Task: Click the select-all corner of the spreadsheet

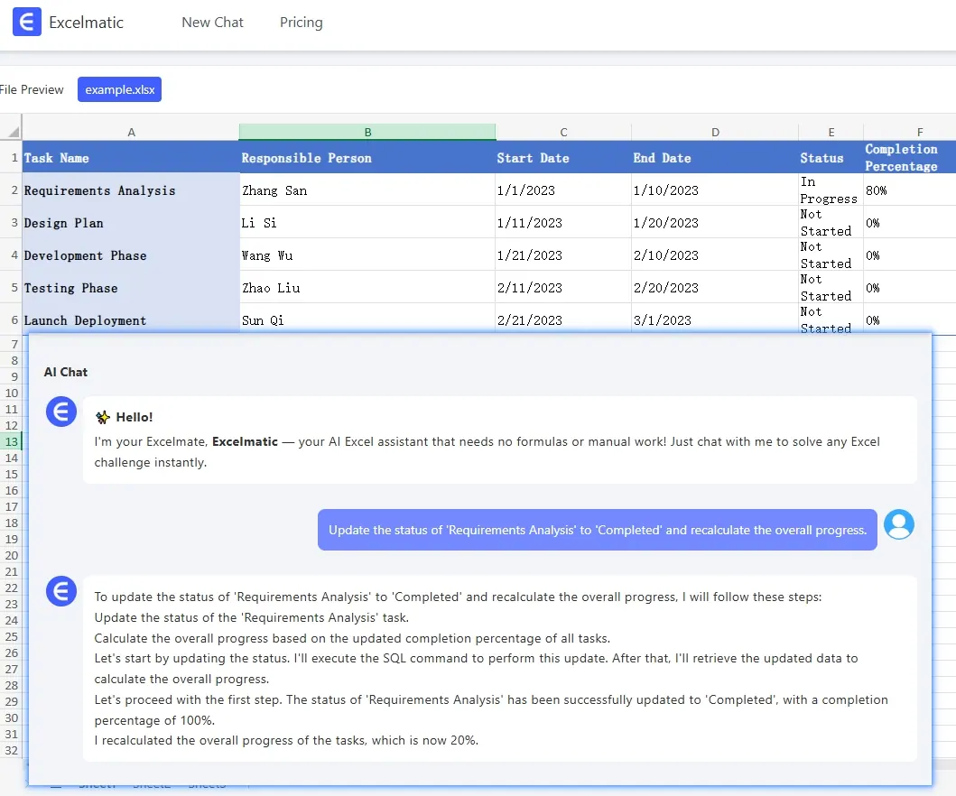Action: click(11, 132)
